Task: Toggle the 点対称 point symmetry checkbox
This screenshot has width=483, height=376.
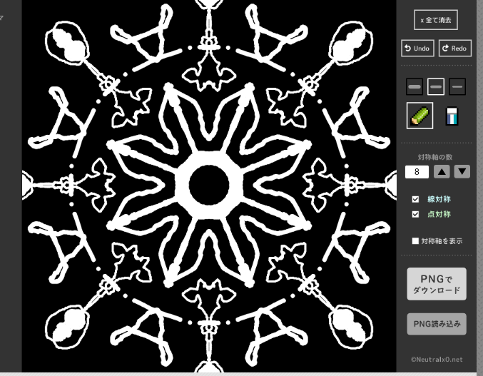Action: pos(415,214)
